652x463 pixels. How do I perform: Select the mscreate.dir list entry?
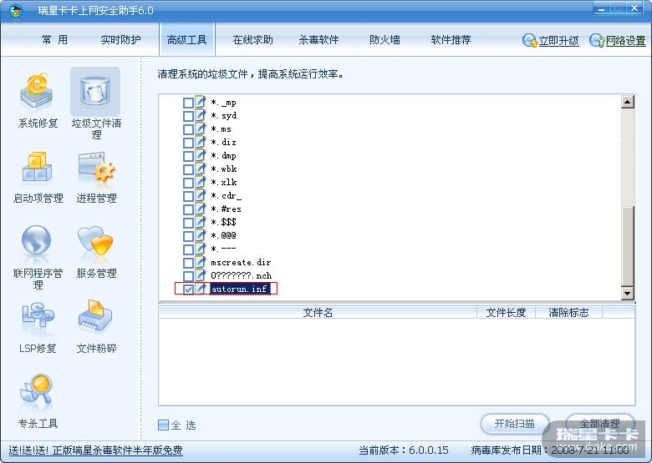point(241,262)
